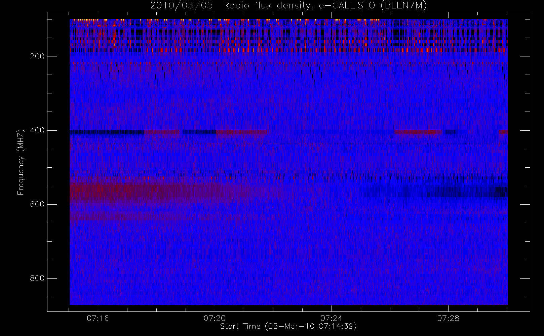Click the plot title "2010/03/05 Radio flux density, e-CALLISTO (BLEN7M)"
The image size is (544, 336).
pos(288,6)
